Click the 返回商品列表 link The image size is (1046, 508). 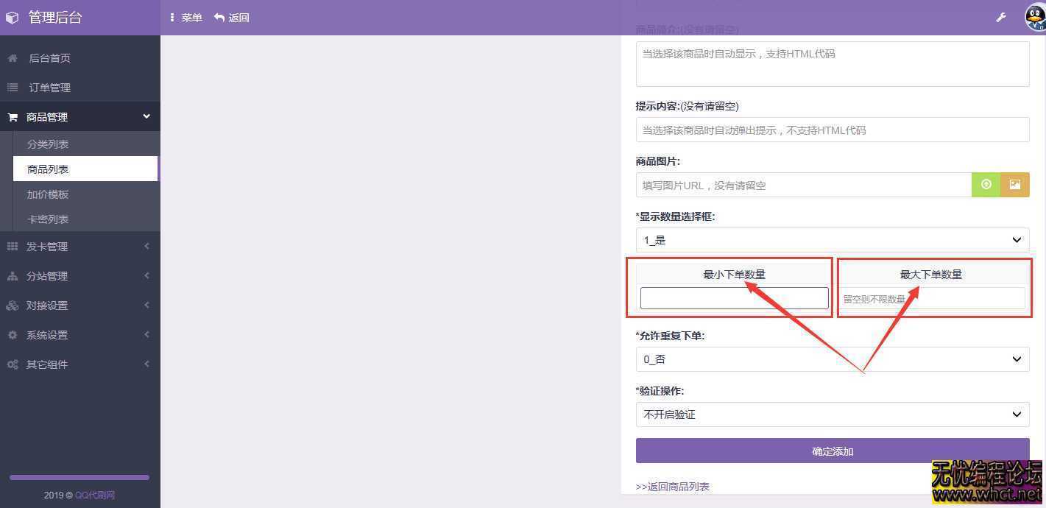coord(672,486)
